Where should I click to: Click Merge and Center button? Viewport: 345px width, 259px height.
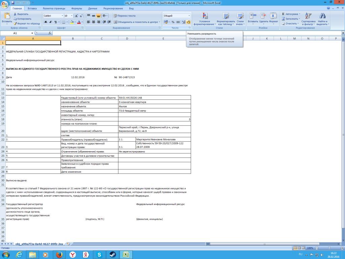136,22
